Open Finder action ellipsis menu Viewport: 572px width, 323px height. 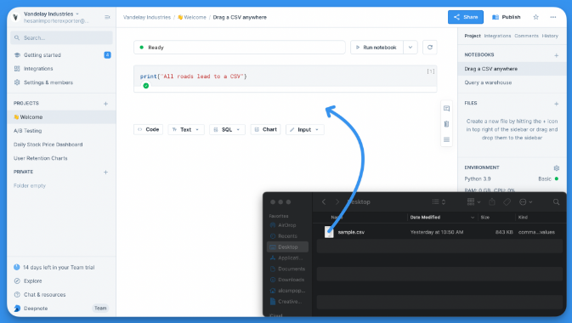(x=525, y=201)
